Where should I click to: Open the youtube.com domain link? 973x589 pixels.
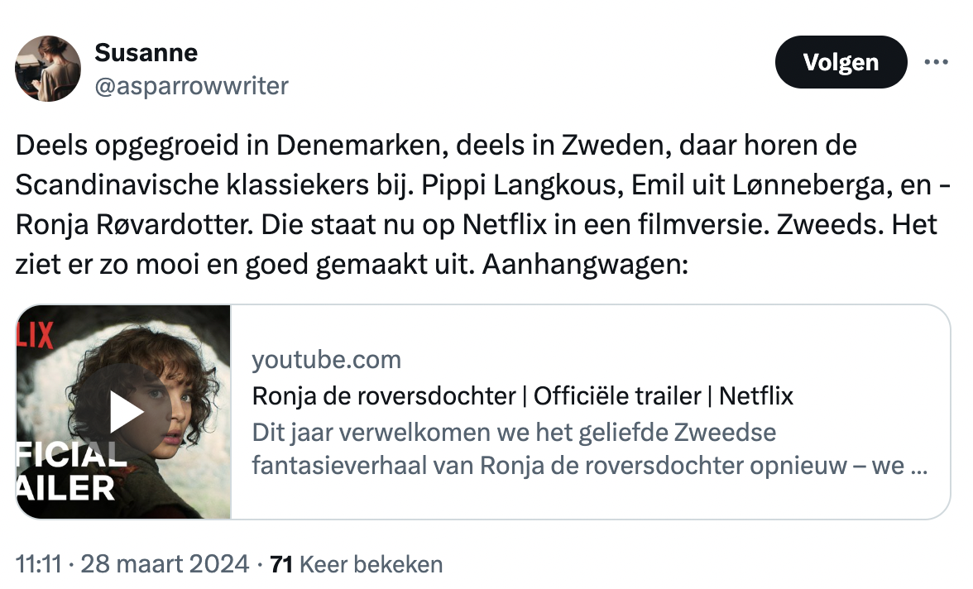pos(326,360)
